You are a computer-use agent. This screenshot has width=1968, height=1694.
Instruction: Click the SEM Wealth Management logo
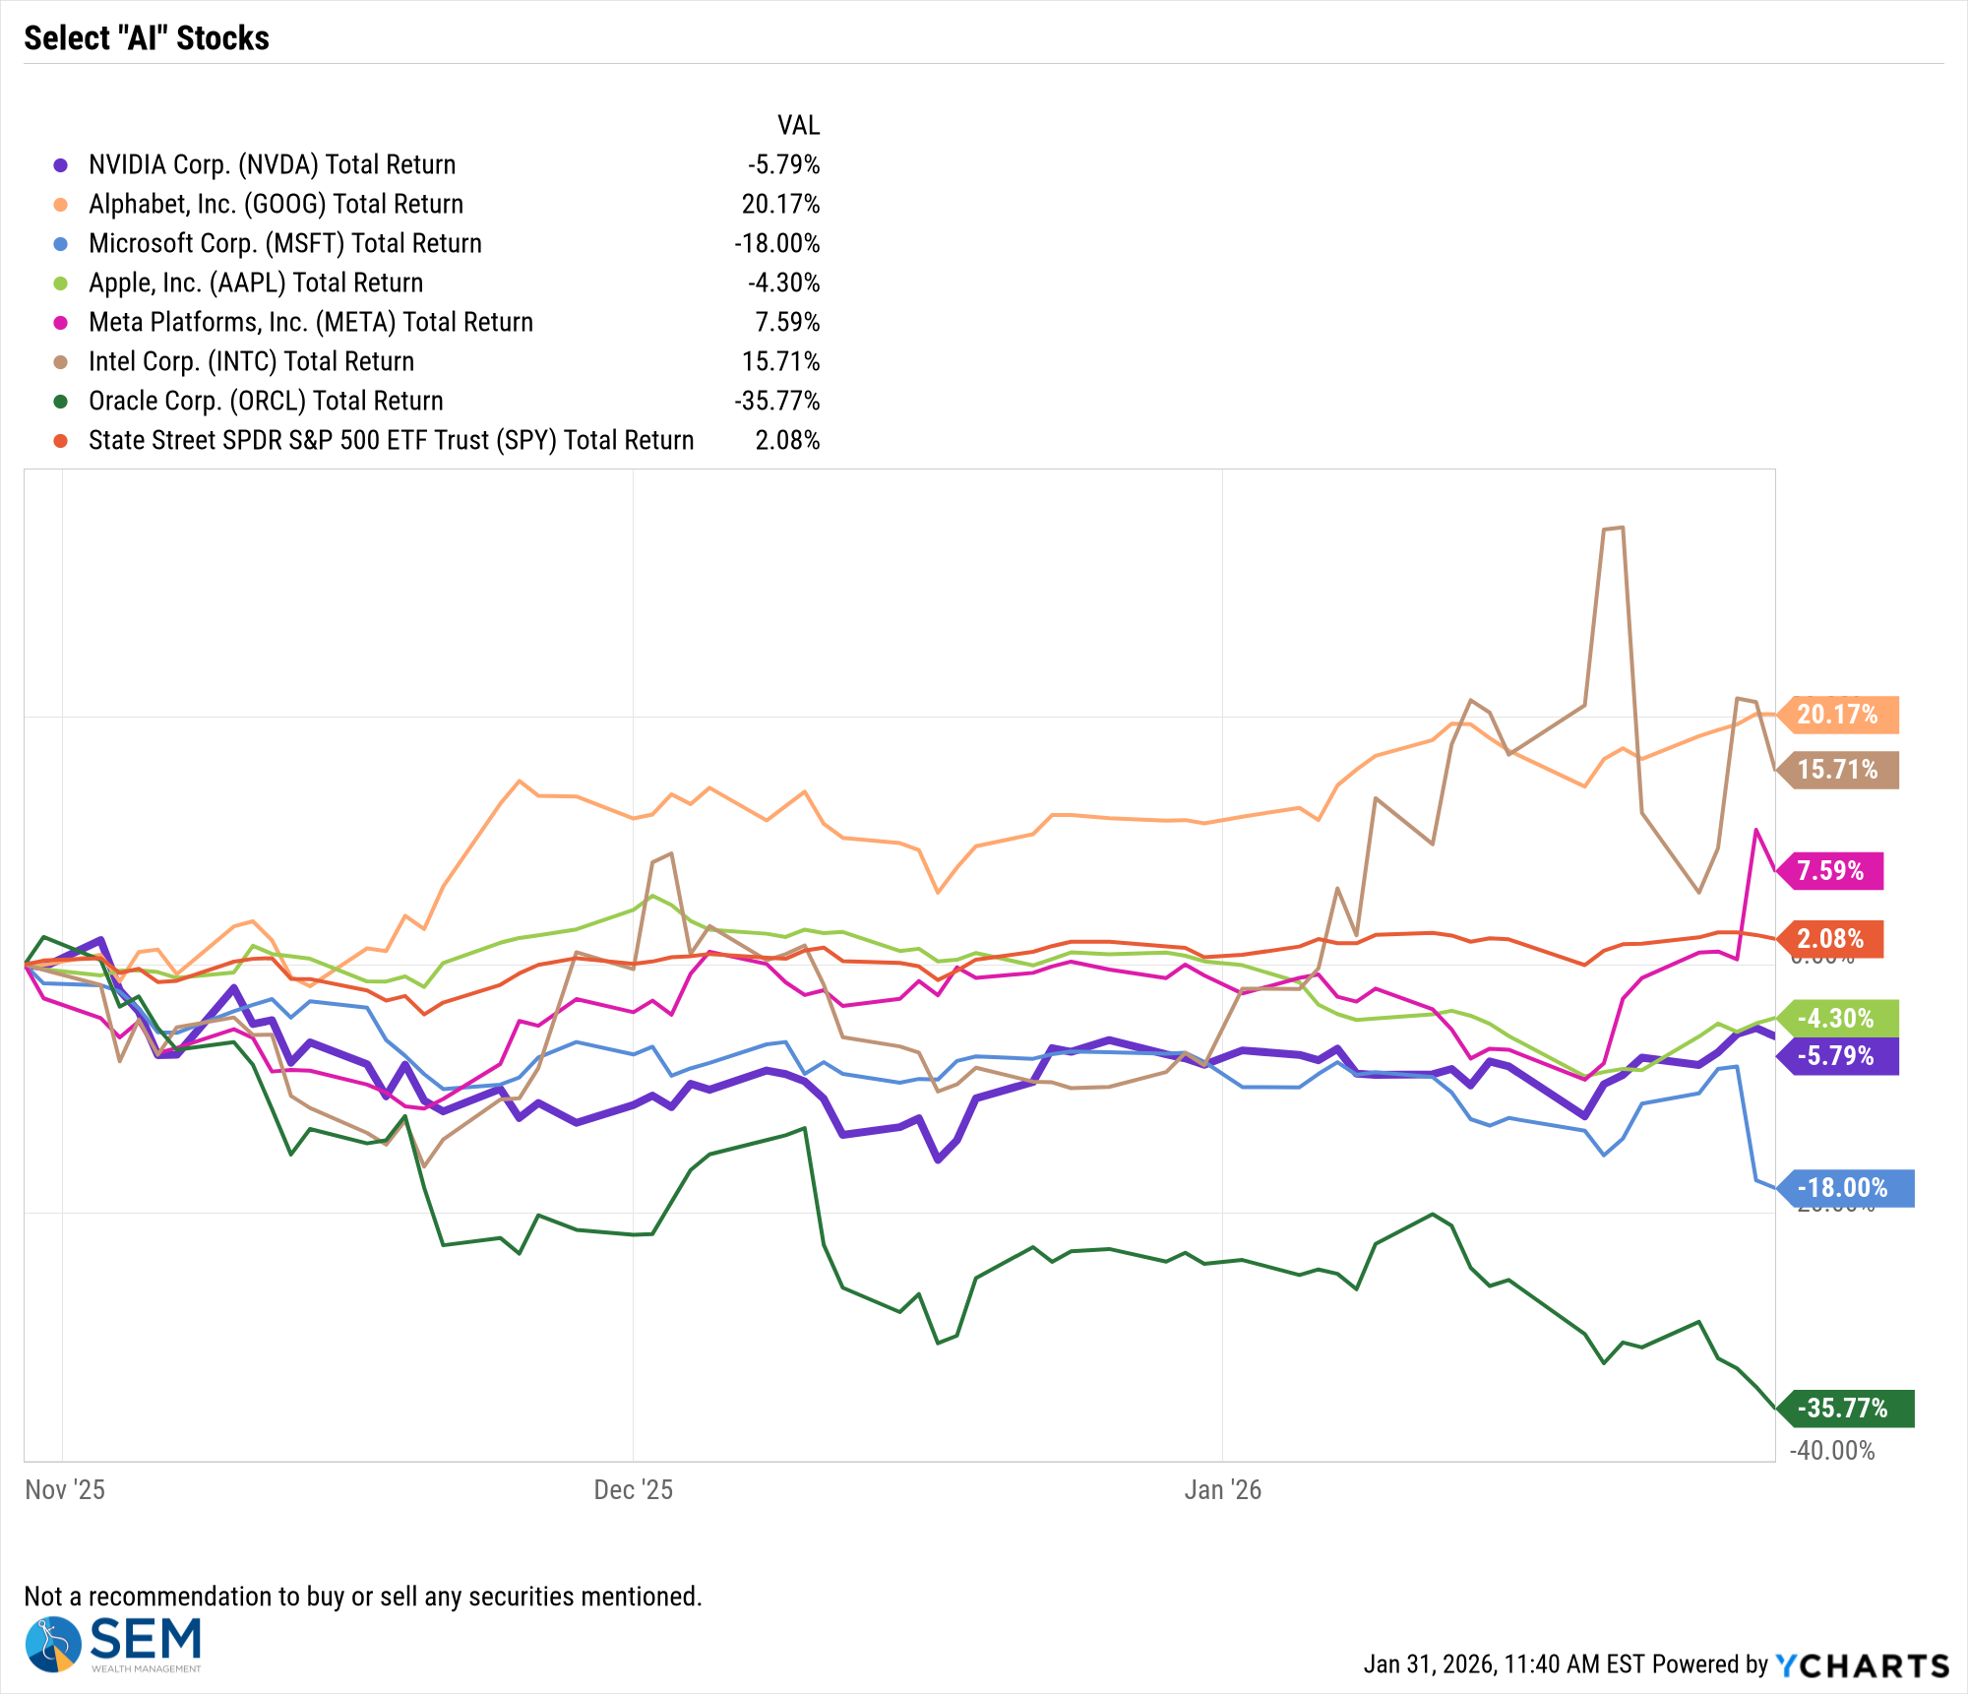click(113, 1644)
